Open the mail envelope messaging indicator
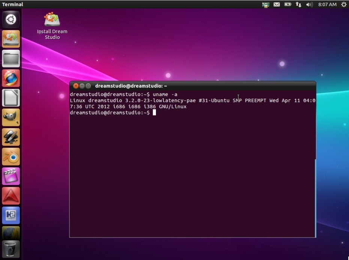This screenshot has height=260, width=349. tap(277, 4)
